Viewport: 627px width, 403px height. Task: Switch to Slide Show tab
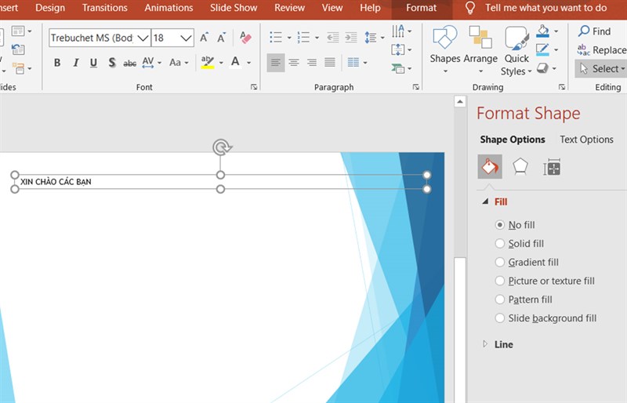coord(234,8)
